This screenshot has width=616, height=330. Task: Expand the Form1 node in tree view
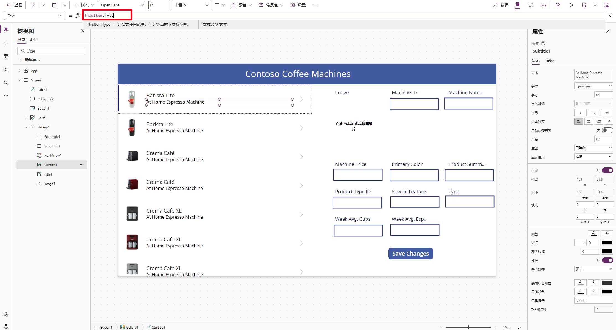coord(26,118)
